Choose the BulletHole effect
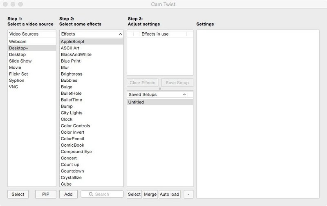This screenshot has width=327, height=206. click(x=91, y=93)
